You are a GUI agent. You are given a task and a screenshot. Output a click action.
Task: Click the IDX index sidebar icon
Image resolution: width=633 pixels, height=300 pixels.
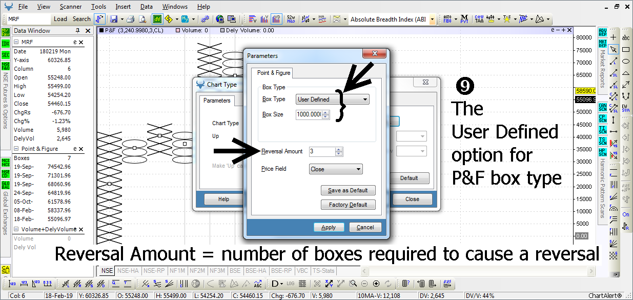(6, 44)
